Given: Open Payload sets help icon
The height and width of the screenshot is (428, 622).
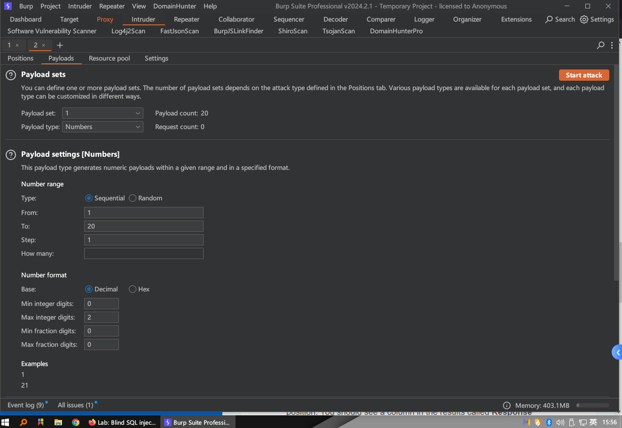Looking at the screenshot, I should click(11, 75).
